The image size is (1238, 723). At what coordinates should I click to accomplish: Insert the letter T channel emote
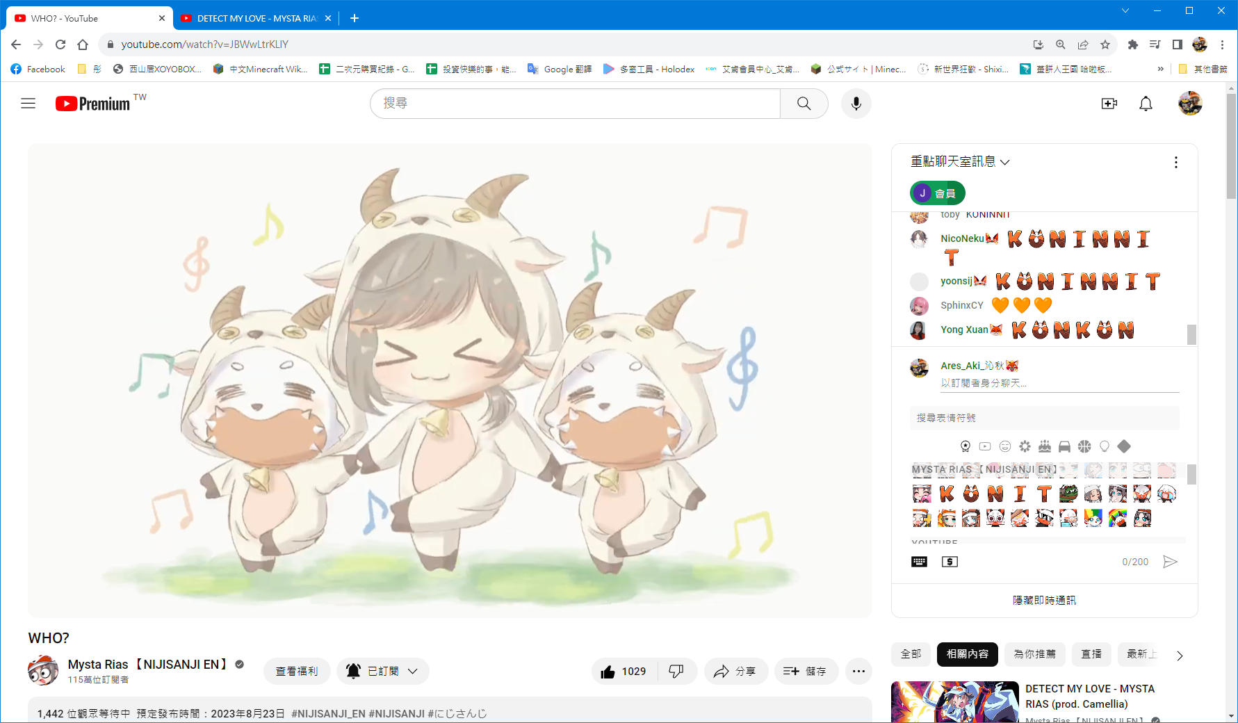tap(1044, 494)
